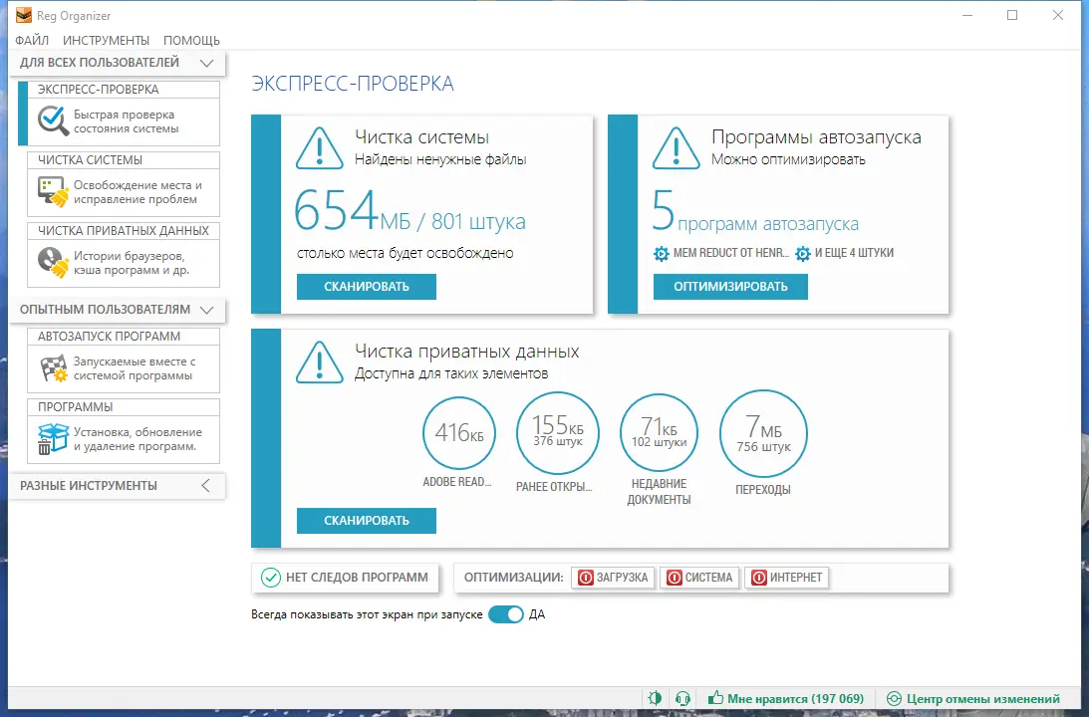Image resolution: width=1089 pixels, height=717 pixels.
Task: Click the ИНТЕРНЕТ optimization label
Action: tap(796, 578)
